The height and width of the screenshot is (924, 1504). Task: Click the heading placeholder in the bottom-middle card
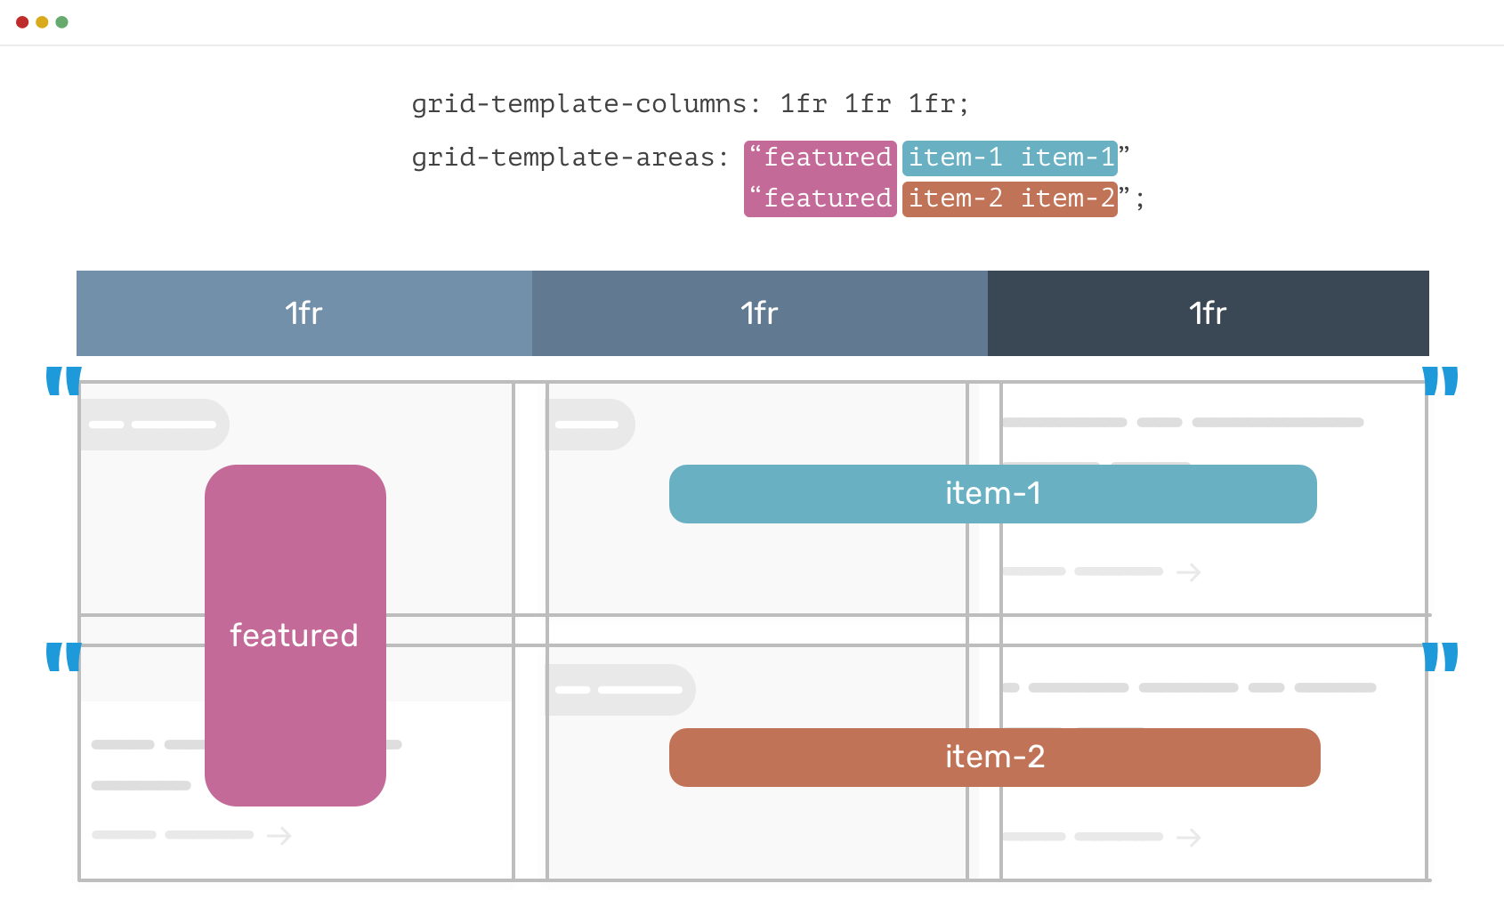tap(621, 689)
